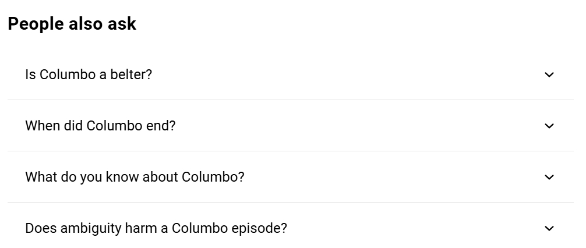Screen dimensions: 586x248
Task: Click the question text 'Is Columbo a belter?'
Action: [89, 75]
